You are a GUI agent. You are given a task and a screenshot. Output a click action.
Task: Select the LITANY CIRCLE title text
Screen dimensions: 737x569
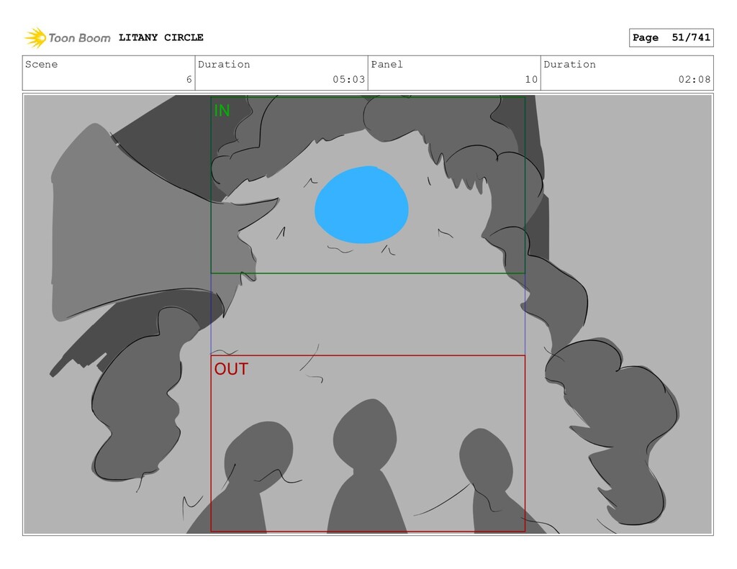click(x=160, y=37)
